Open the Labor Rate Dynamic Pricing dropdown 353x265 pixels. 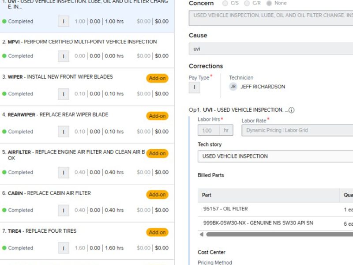[297, 130]
